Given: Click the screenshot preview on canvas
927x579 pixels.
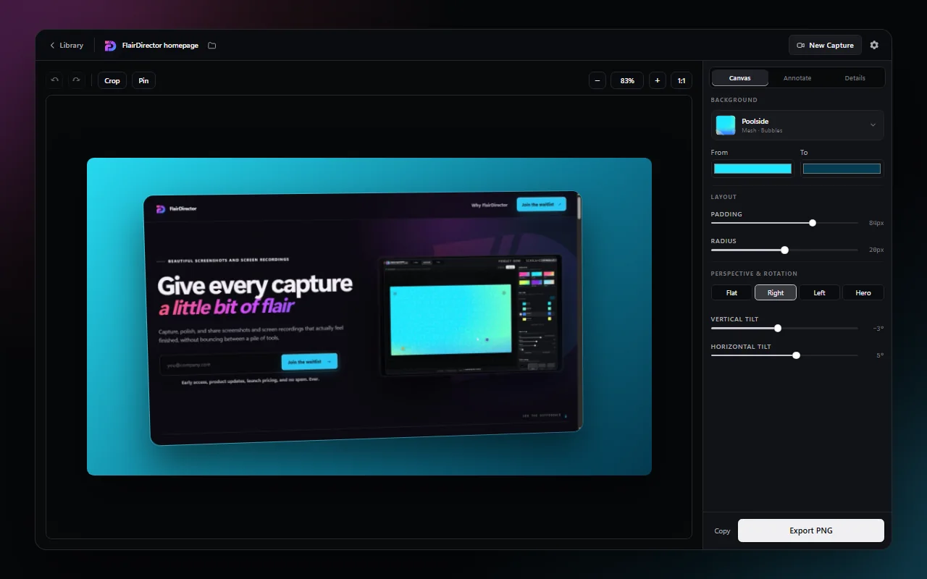Looking at the screenshot, I should 369,316.
